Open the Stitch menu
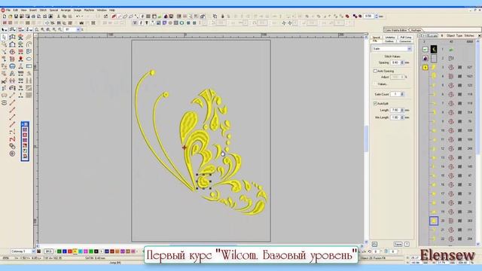The width and height of the screenshot is (482, 271). pos(43,10)
